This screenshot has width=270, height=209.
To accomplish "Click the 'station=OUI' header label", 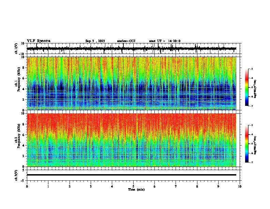I will point(126,41).
